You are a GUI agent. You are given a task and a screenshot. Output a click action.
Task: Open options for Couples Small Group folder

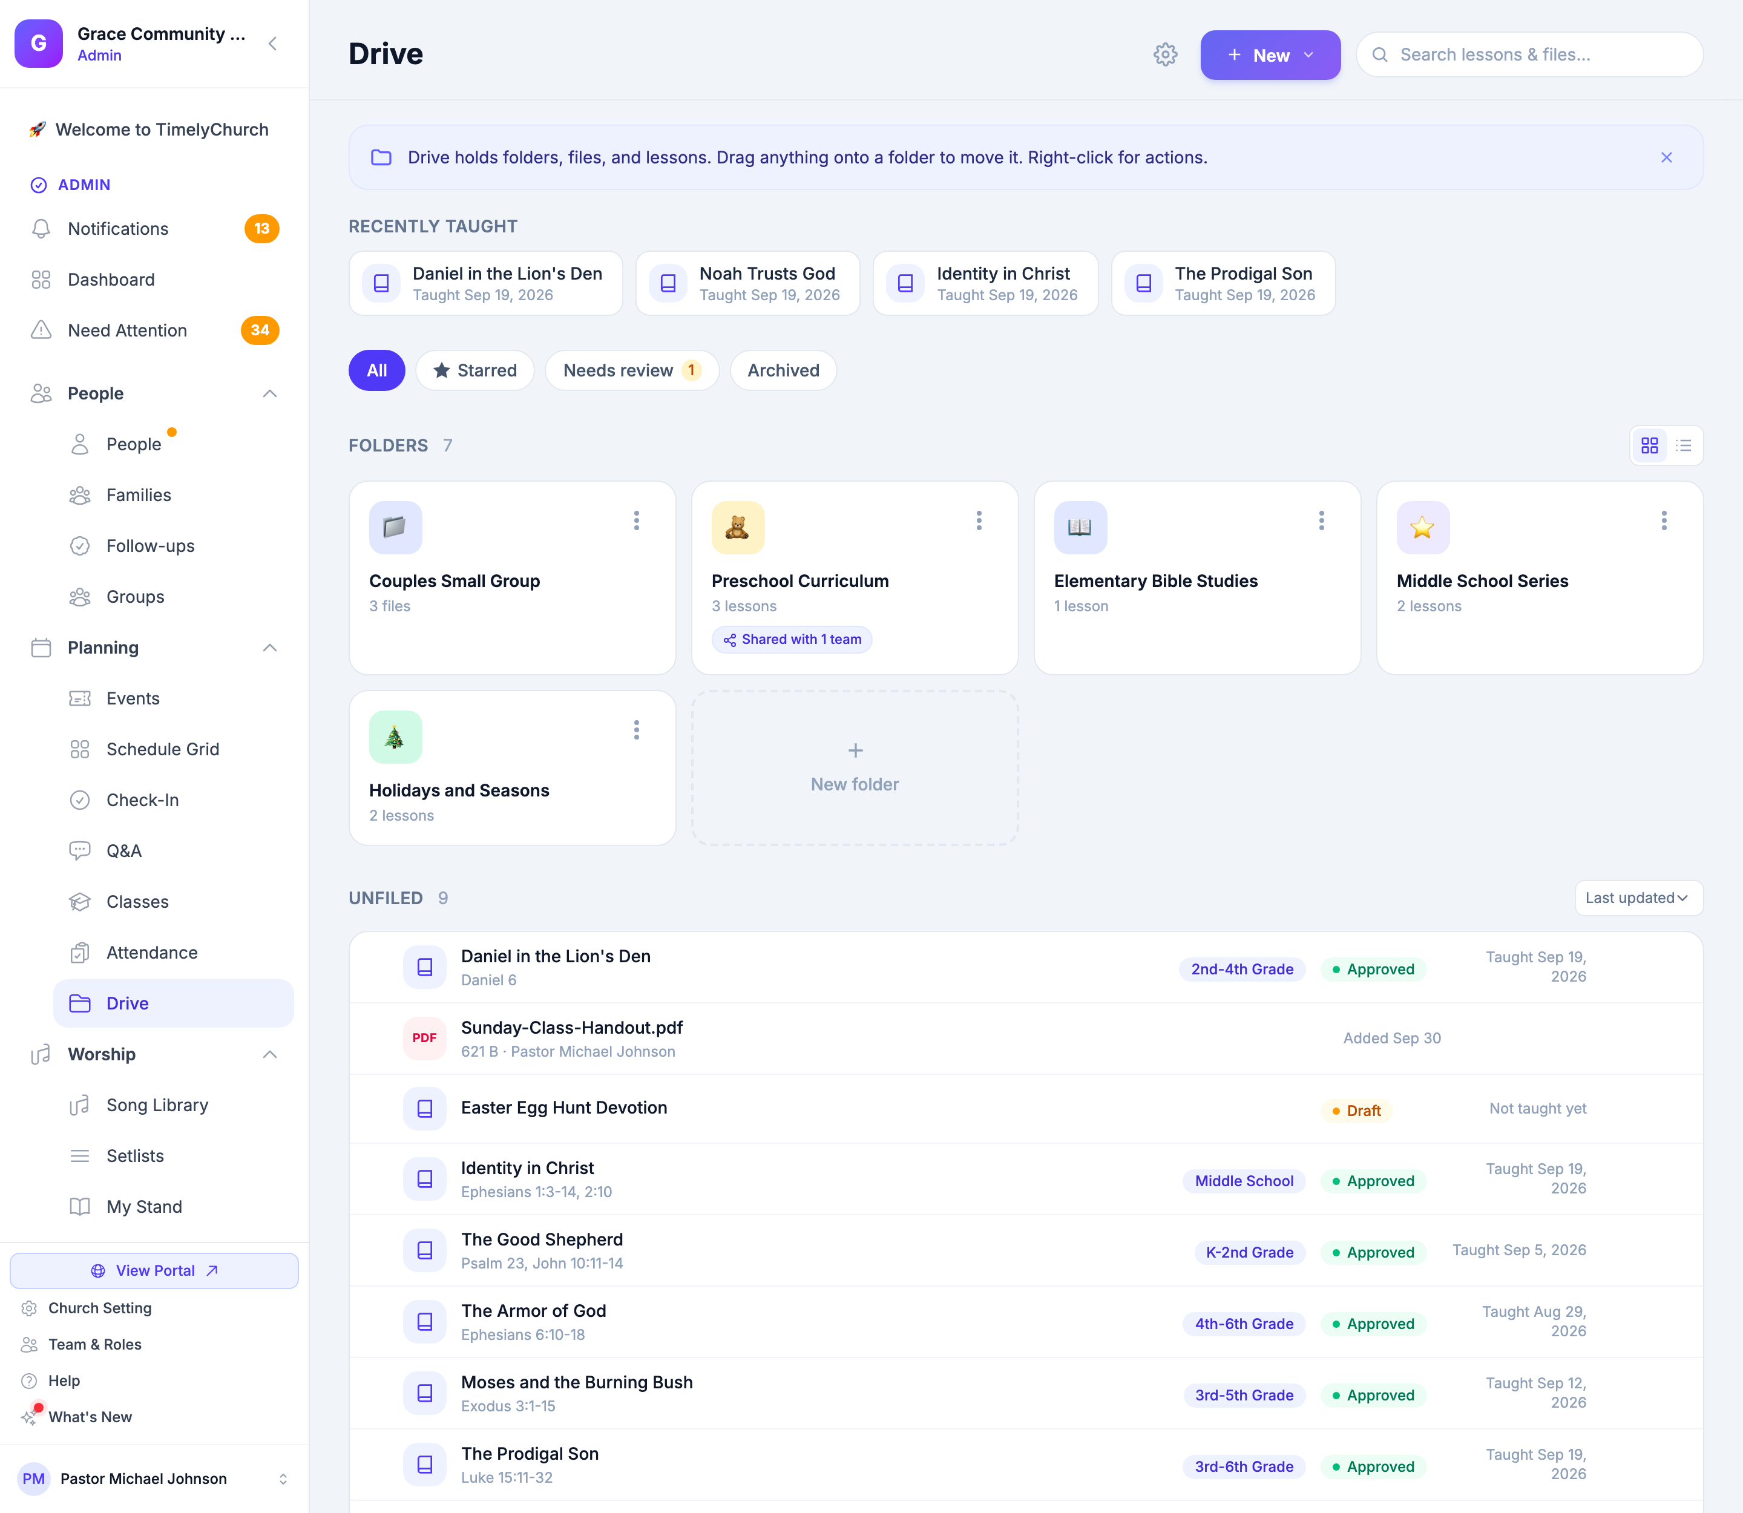click(637, 521)
